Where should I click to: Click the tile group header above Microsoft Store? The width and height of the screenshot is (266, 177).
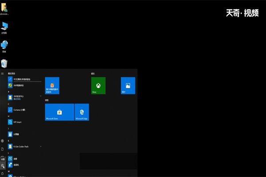[x=47, y=100]
